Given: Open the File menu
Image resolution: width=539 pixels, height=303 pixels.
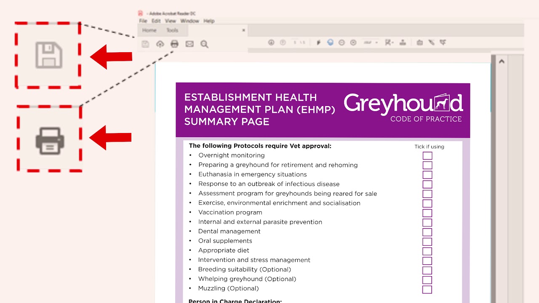Looking at the screenshot, I should (x=143, y=21).
